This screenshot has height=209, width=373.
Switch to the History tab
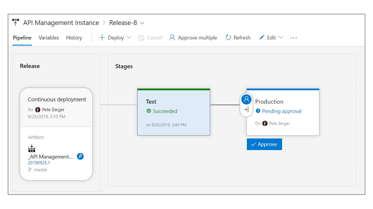[x=74, y=38]
